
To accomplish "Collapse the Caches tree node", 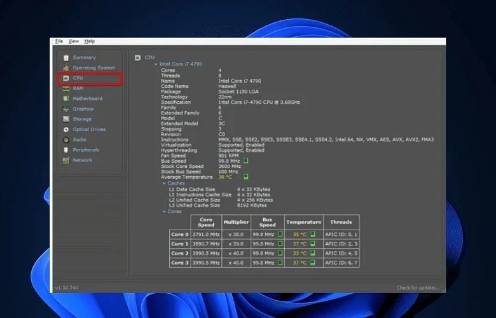I will coord(164,183).
